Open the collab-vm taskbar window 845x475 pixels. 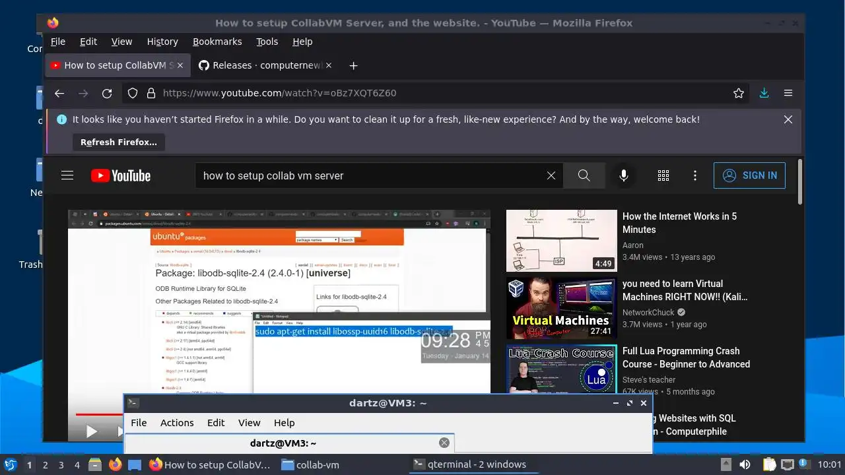click(x=310, y=464)
